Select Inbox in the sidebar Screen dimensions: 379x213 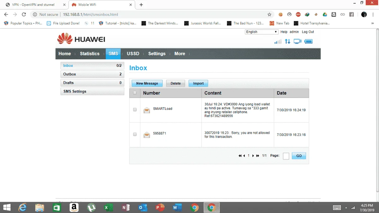(92, 66)
